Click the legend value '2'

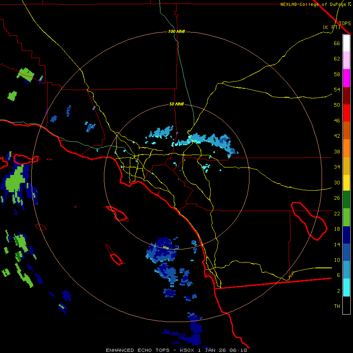[338, 291]
